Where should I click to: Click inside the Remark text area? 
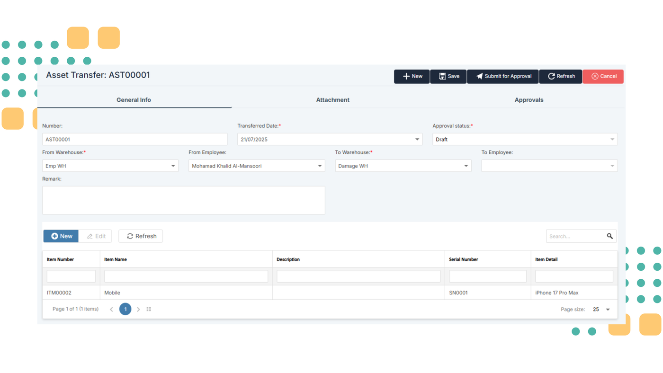pyautogui.click(x=183, y=199)
